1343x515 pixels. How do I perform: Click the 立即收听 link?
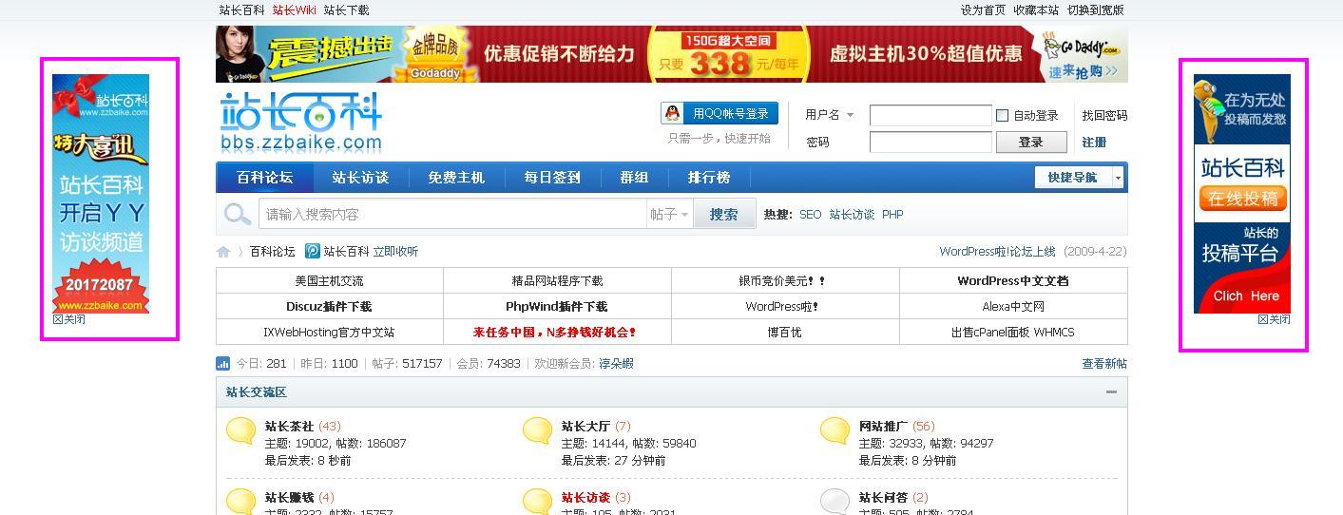[395, 252]
